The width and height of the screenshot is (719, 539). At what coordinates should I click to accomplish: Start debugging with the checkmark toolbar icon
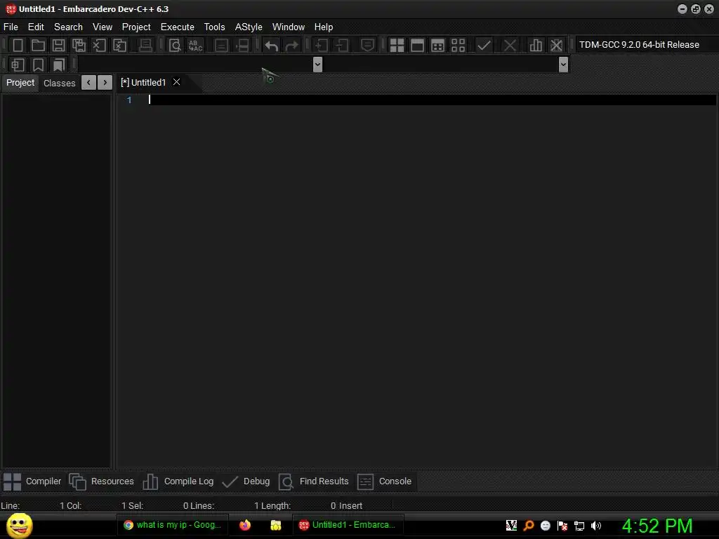point(484,45)
